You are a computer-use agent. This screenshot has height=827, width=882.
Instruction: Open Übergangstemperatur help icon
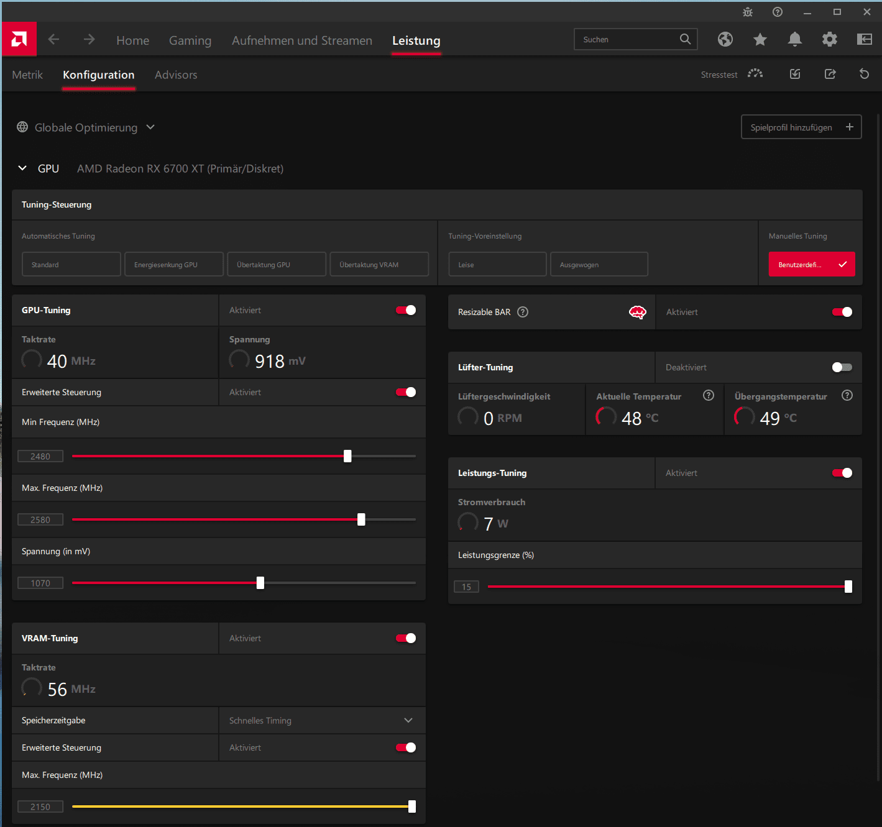pyautogui.click(x=847, y=395)
